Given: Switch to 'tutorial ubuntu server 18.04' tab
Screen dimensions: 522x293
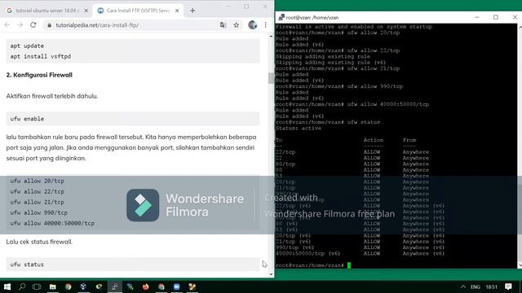Looking at the screenshot, I should click(x=46, y=11).
